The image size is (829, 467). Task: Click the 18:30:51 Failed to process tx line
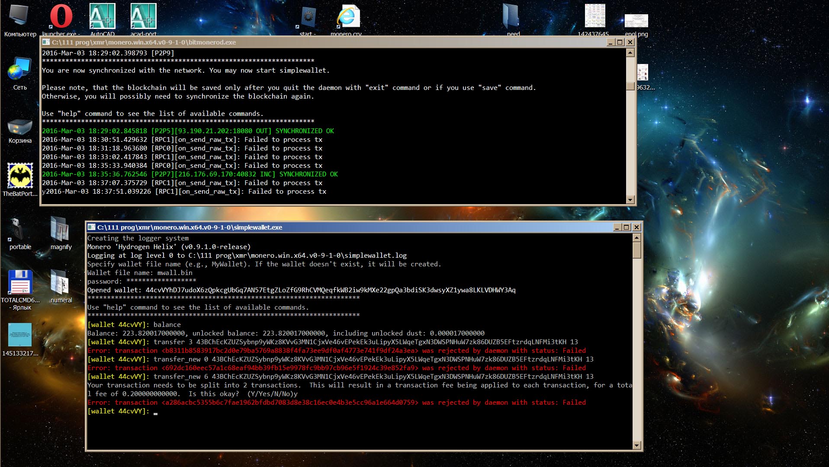point(182,140)
